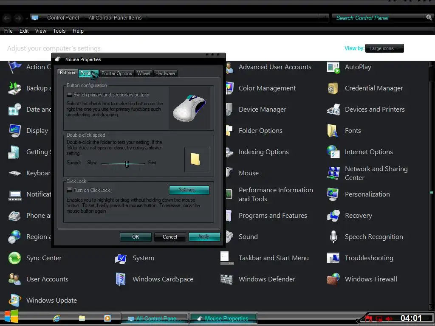This screenshot has height=326, width=435.
Task: Click Control Panel breadcrumb in address bar
Action: point(63,18)
